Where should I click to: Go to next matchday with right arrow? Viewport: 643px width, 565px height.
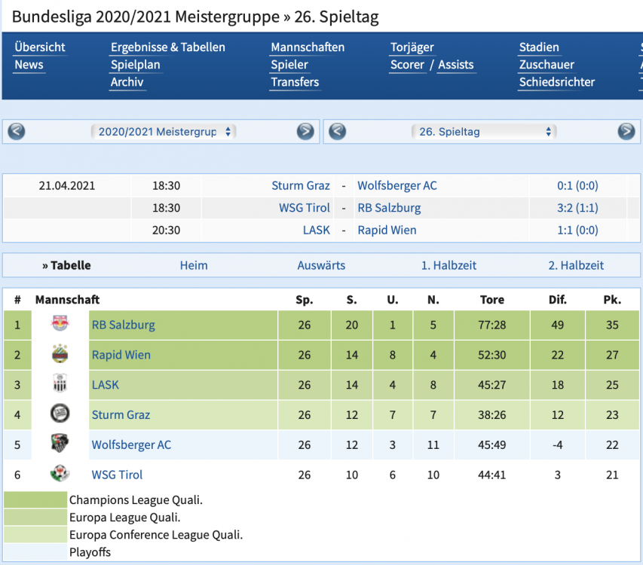click(626, 132)
